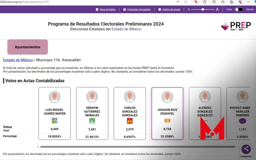Click the PREP 2024 MEX logo
This screenshot has width=256, height=160.
pyautogui.click(x=236, y=26)
